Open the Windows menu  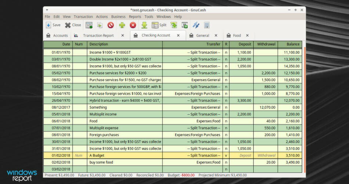163,17
